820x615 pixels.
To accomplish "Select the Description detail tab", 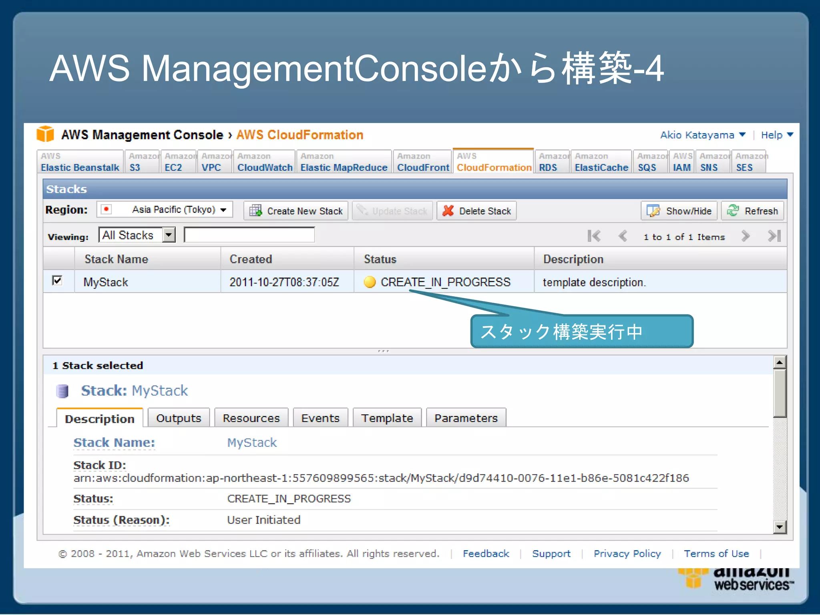I will [x=100, y=418].
